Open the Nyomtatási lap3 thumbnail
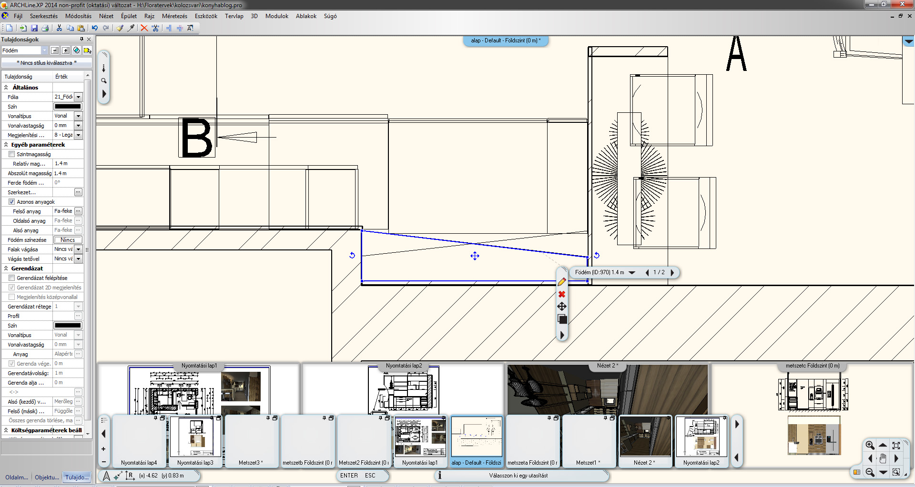This screenshot has height=487, width=915. tap(195, 441)
